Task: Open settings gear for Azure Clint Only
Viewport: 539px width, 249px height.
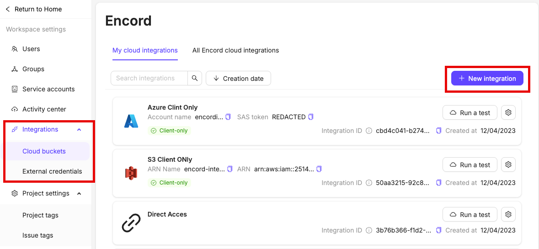Action: (508, 112)
